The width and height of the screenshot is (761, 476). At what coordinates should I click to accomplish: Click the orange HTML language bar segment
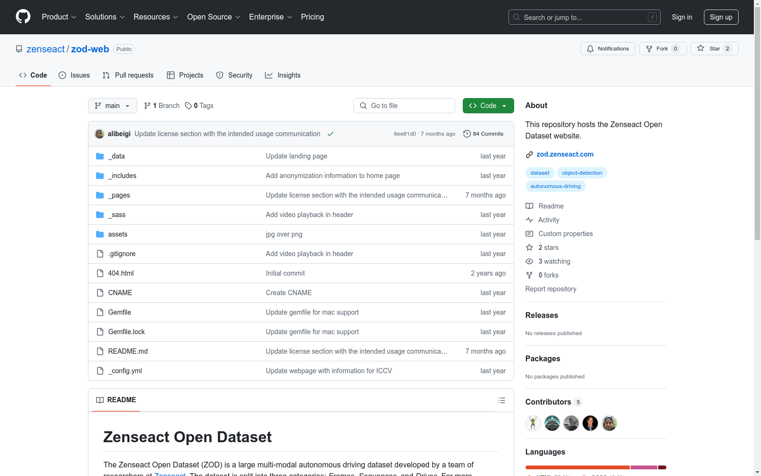click(x=577, y=467)
